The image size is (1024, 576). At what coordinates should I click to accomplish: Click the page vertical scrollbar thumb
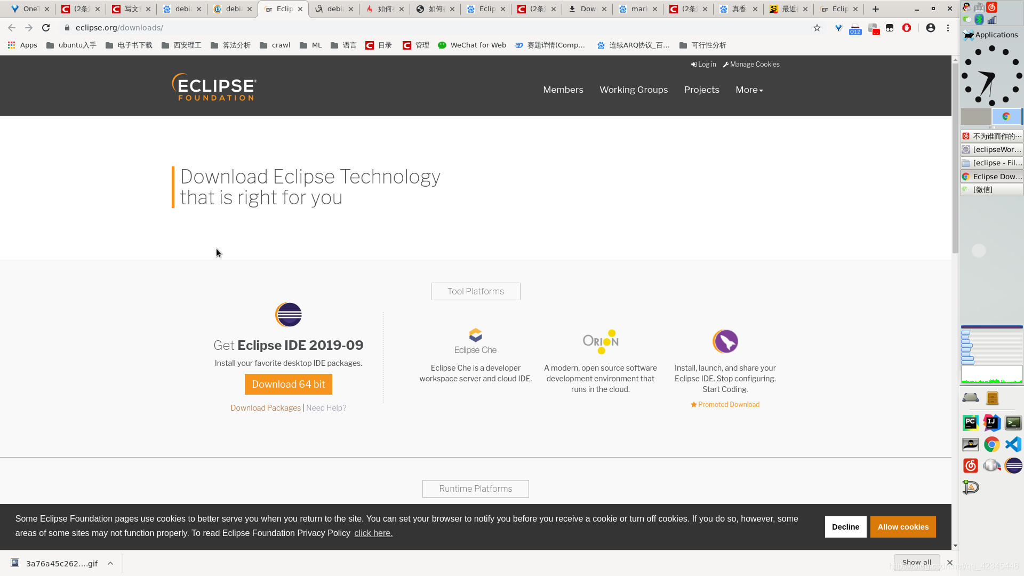pos(955,157)
